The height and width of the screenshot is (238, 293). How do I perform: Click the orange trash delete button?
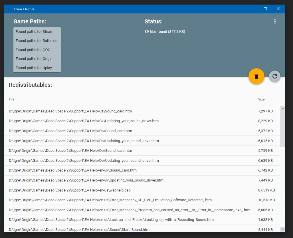point(256,76)
